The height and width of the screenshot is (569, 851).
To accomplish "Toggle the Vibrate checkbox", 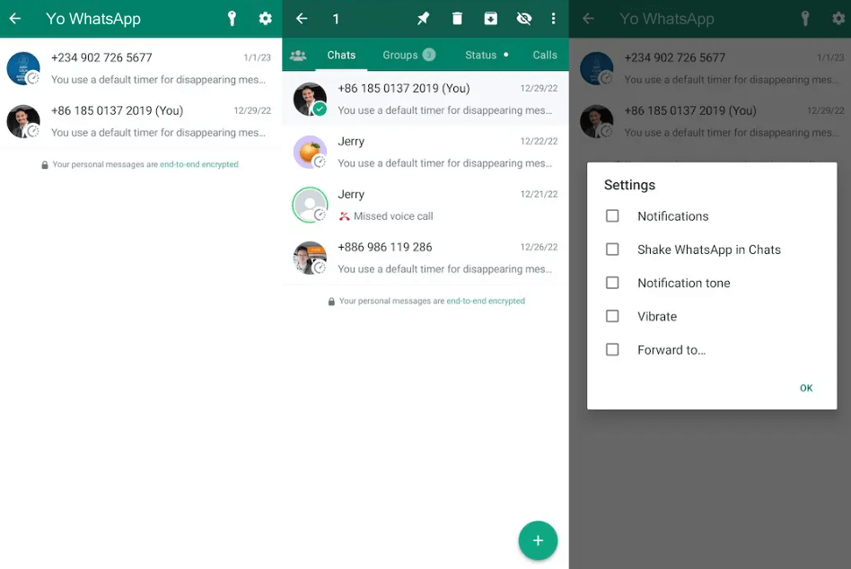I will pyautogui.click(x=612, y=317).
